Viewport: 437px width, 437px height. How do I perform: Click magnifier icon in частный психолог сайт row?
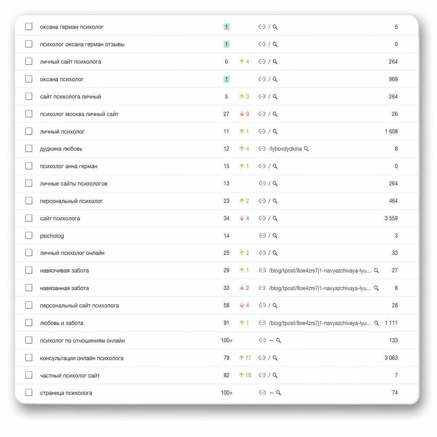click(x=275, y=375)
